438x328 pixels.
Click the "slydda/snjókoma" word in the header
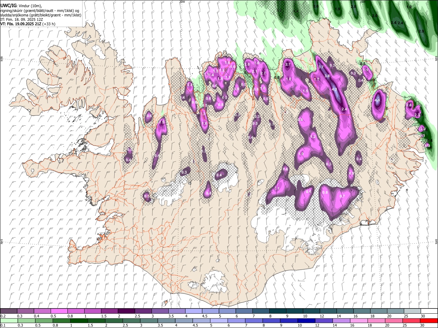14,15
